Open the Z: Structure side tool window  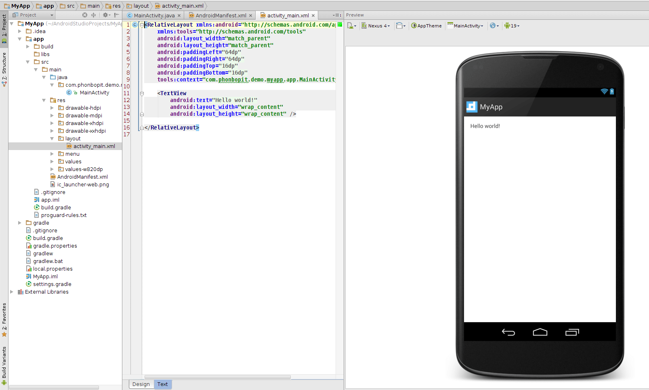(x=4, y=69)
